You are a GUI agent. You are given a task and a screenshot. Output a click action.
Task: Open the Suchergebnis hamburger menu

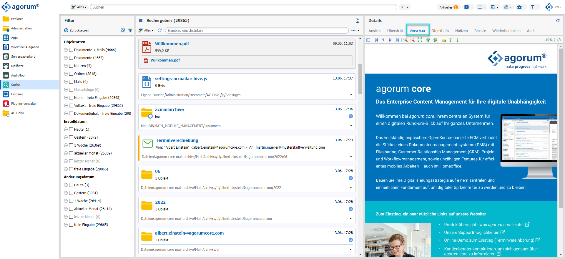coord(141,21)
